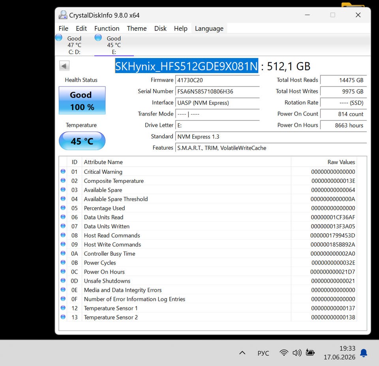Click status dot for Percentage Used row
379x366 pixels.
click(63, 208)
